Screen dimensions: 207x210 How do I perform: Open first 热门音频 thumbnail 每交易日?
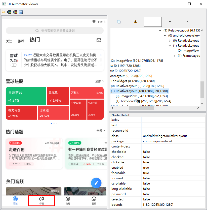pos(34,191)
